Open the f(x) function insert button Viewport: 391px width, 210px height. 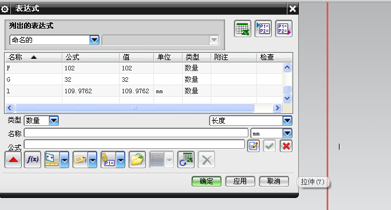(x=33, y=160)
